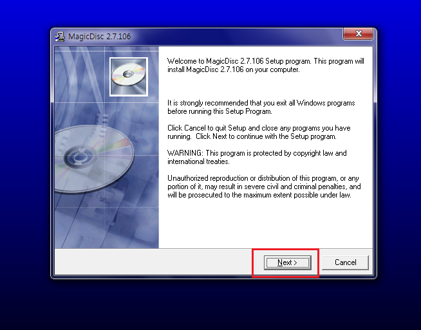Click blank white space below the legal text
This screenshot has width=421, height=330.
pyautogui.click(x=264, y=225)
